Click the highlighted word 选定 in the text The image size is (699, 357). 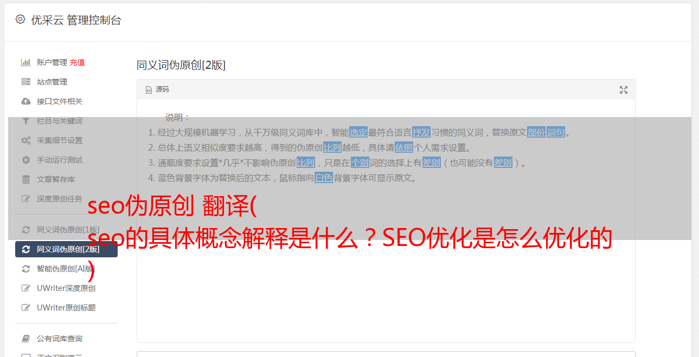tap(358, 132)
